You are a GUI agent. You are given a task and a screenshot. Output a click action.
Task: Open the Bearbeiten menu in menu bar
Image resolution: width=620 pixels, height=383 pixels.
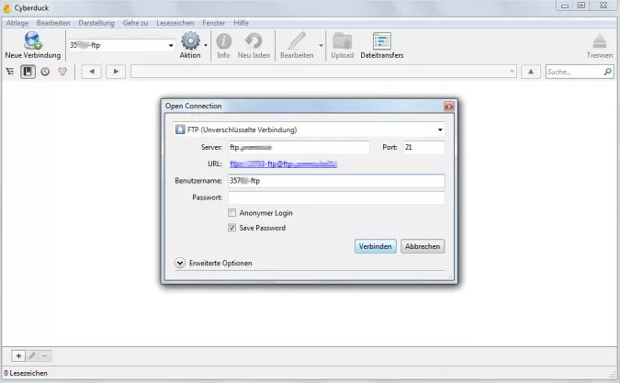53,23
